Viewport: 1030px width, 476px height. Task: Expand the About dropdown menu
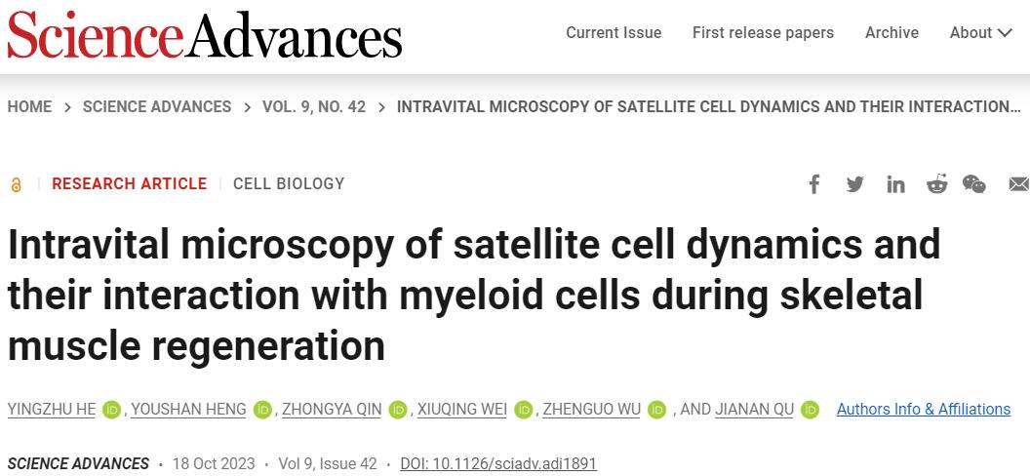click(981, 33)
